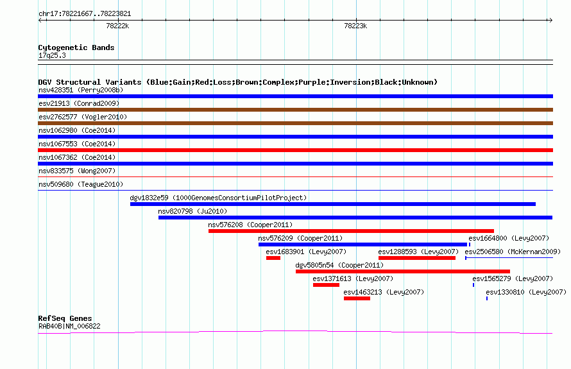
Task: Click the label esv1288593 (Levy2007)
Action: click(x=418, y=252)
